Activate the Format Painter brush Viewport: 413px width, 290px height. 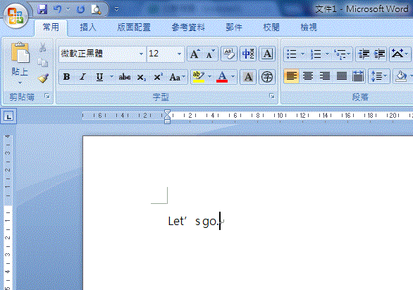coord(43,78)
